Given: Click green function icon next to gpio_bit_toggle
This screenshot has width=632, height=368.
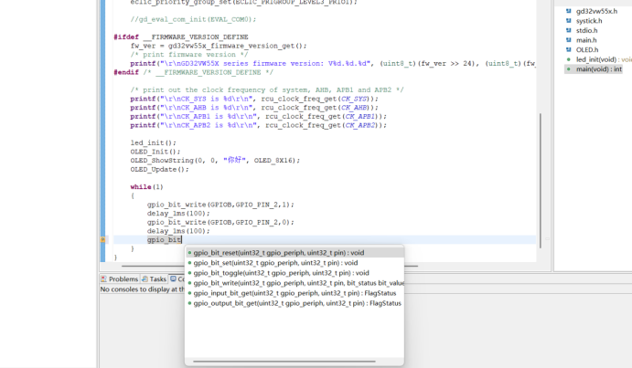Looking at the screenshot, I should pos(190,273).
